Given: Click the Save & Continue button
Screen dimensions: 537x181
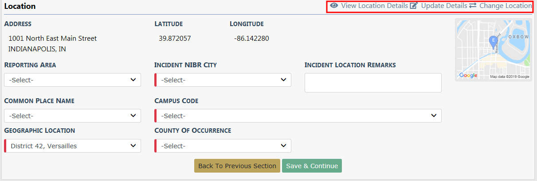Looking at the screenshot, I should pos(312,166).
